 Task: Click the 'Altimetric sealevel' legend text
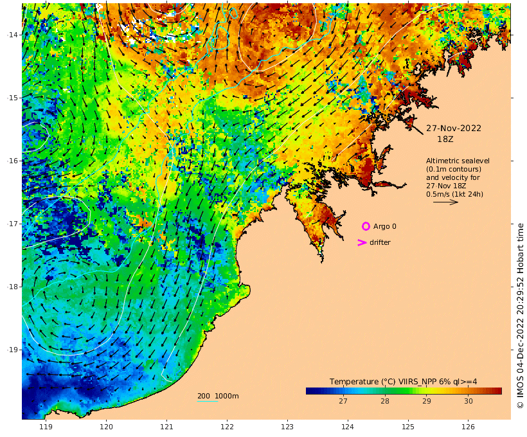click(458, 161)
